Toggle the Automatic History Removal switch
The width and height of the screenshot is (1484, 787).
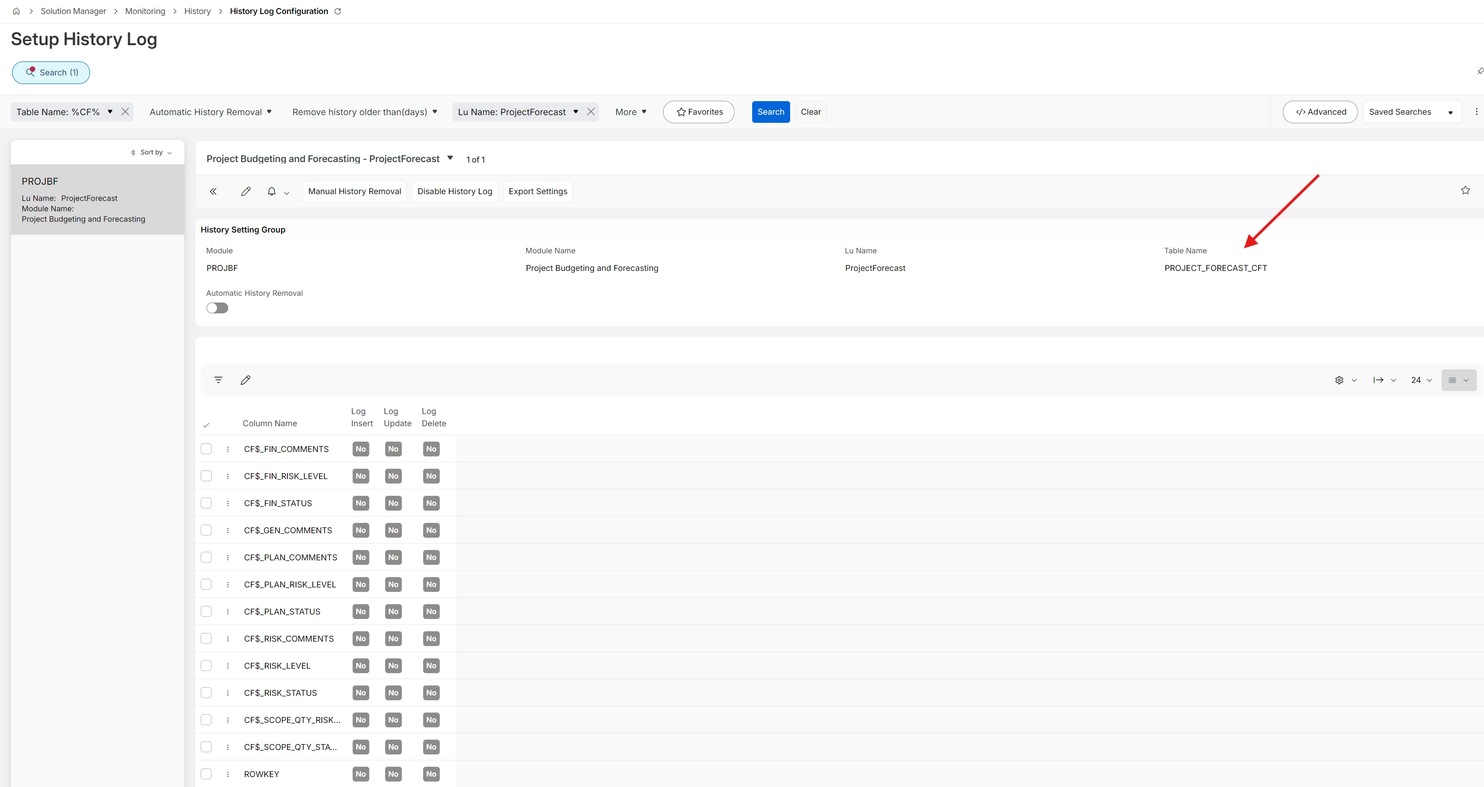click(217, 308)
